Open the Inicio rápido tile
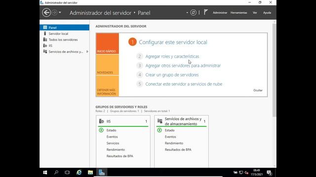The width and height of the screenshot is (316, 177). (x=108, y=44)
